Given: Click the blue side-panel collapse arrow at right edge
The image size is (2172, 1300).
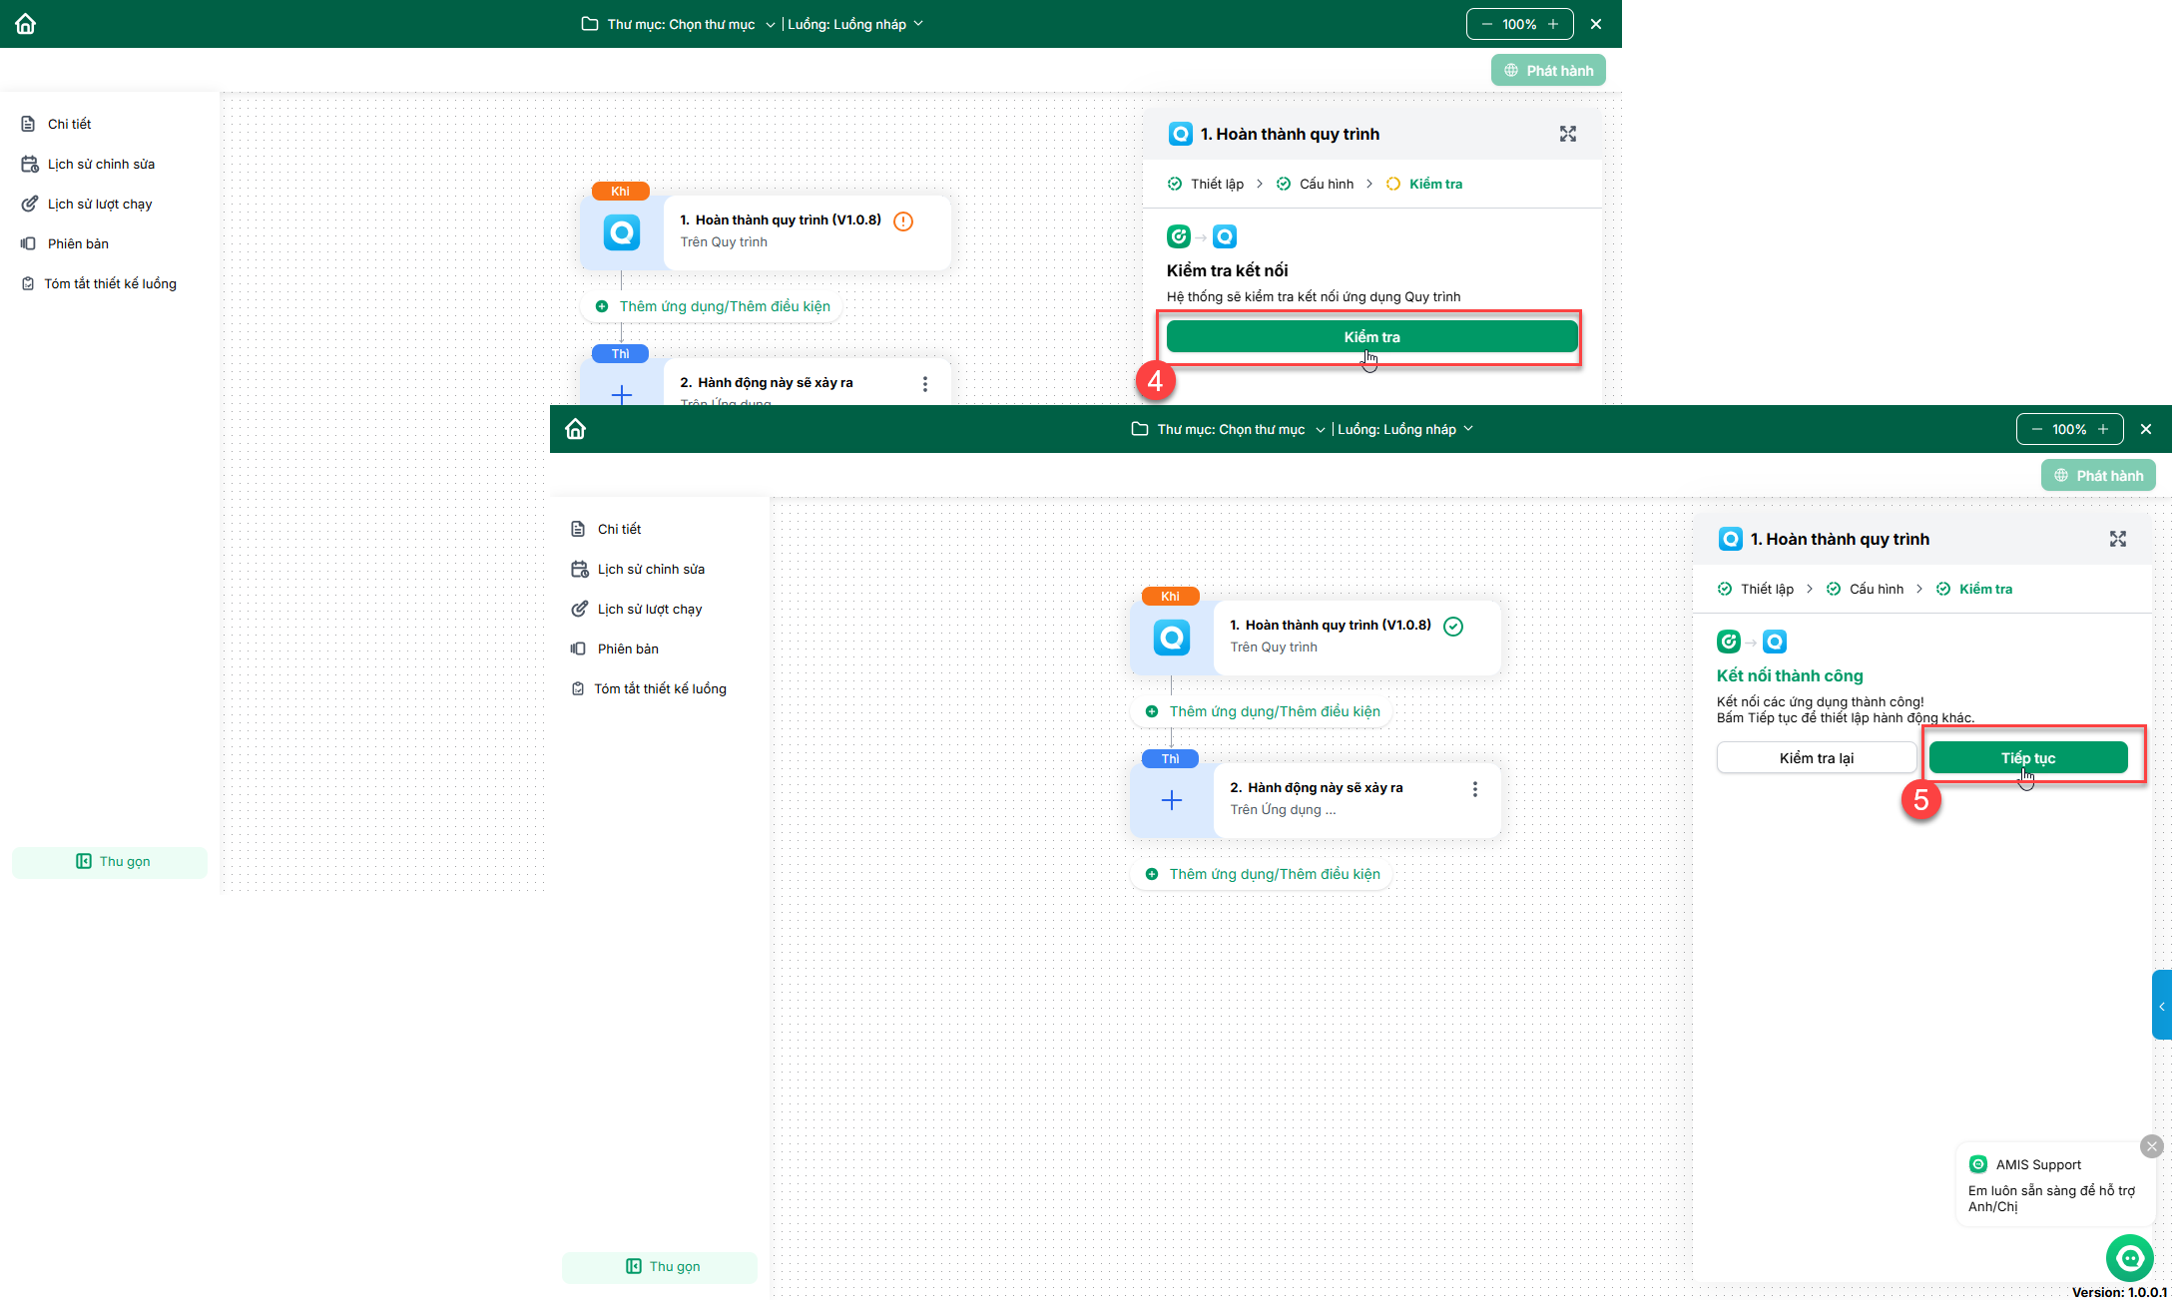Looking at the screenshot, I should tap(2161, 1006).
